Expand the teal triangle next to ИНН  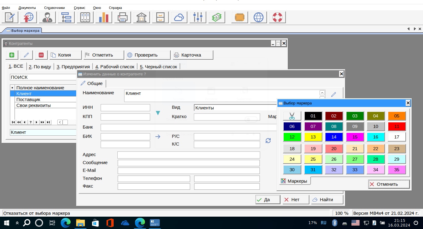coord(158,113)
